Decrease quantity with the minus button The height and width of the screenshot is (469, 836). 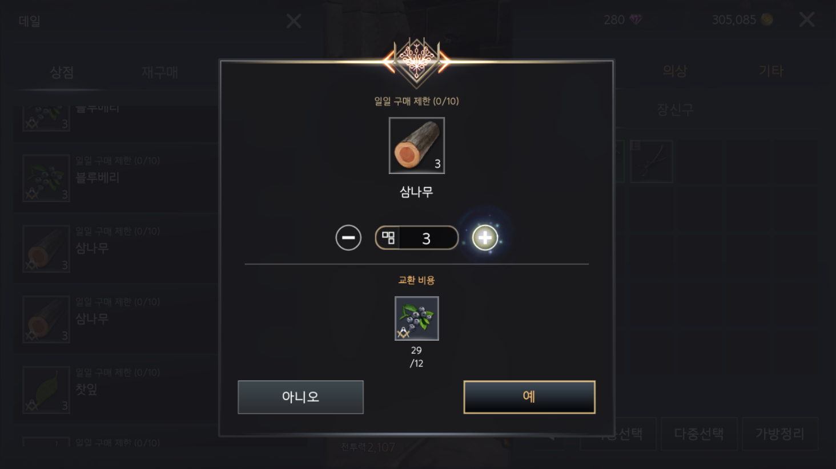[348, 238]
